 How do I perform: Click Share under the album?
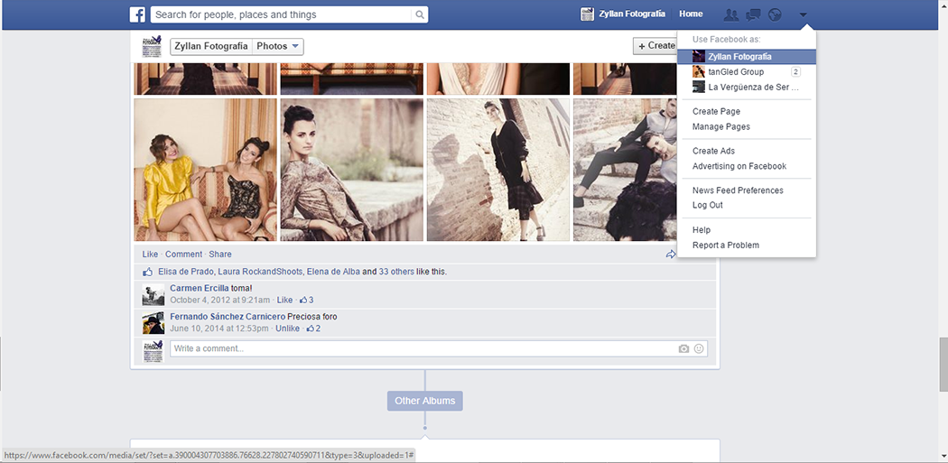pos(220,254)
